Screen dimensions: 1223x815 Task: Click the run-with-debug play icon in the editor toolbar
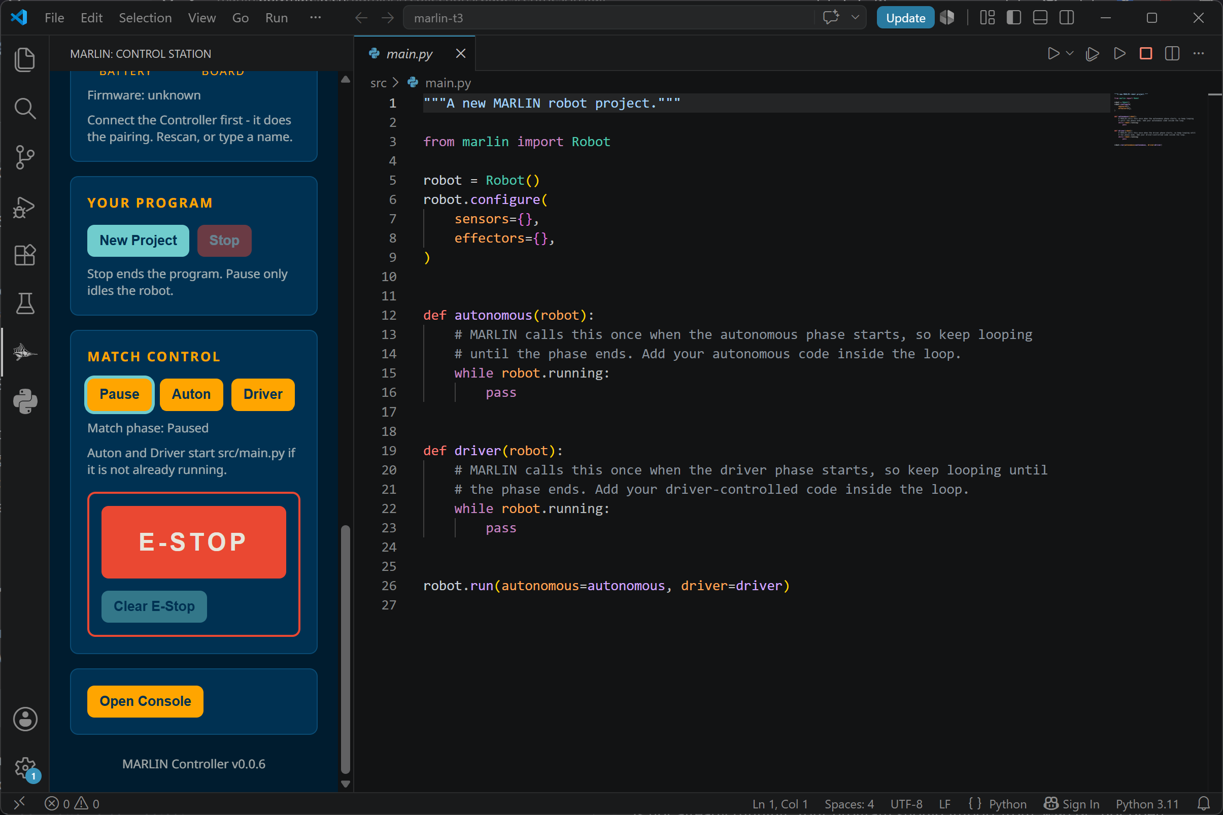coord(1092,53)
